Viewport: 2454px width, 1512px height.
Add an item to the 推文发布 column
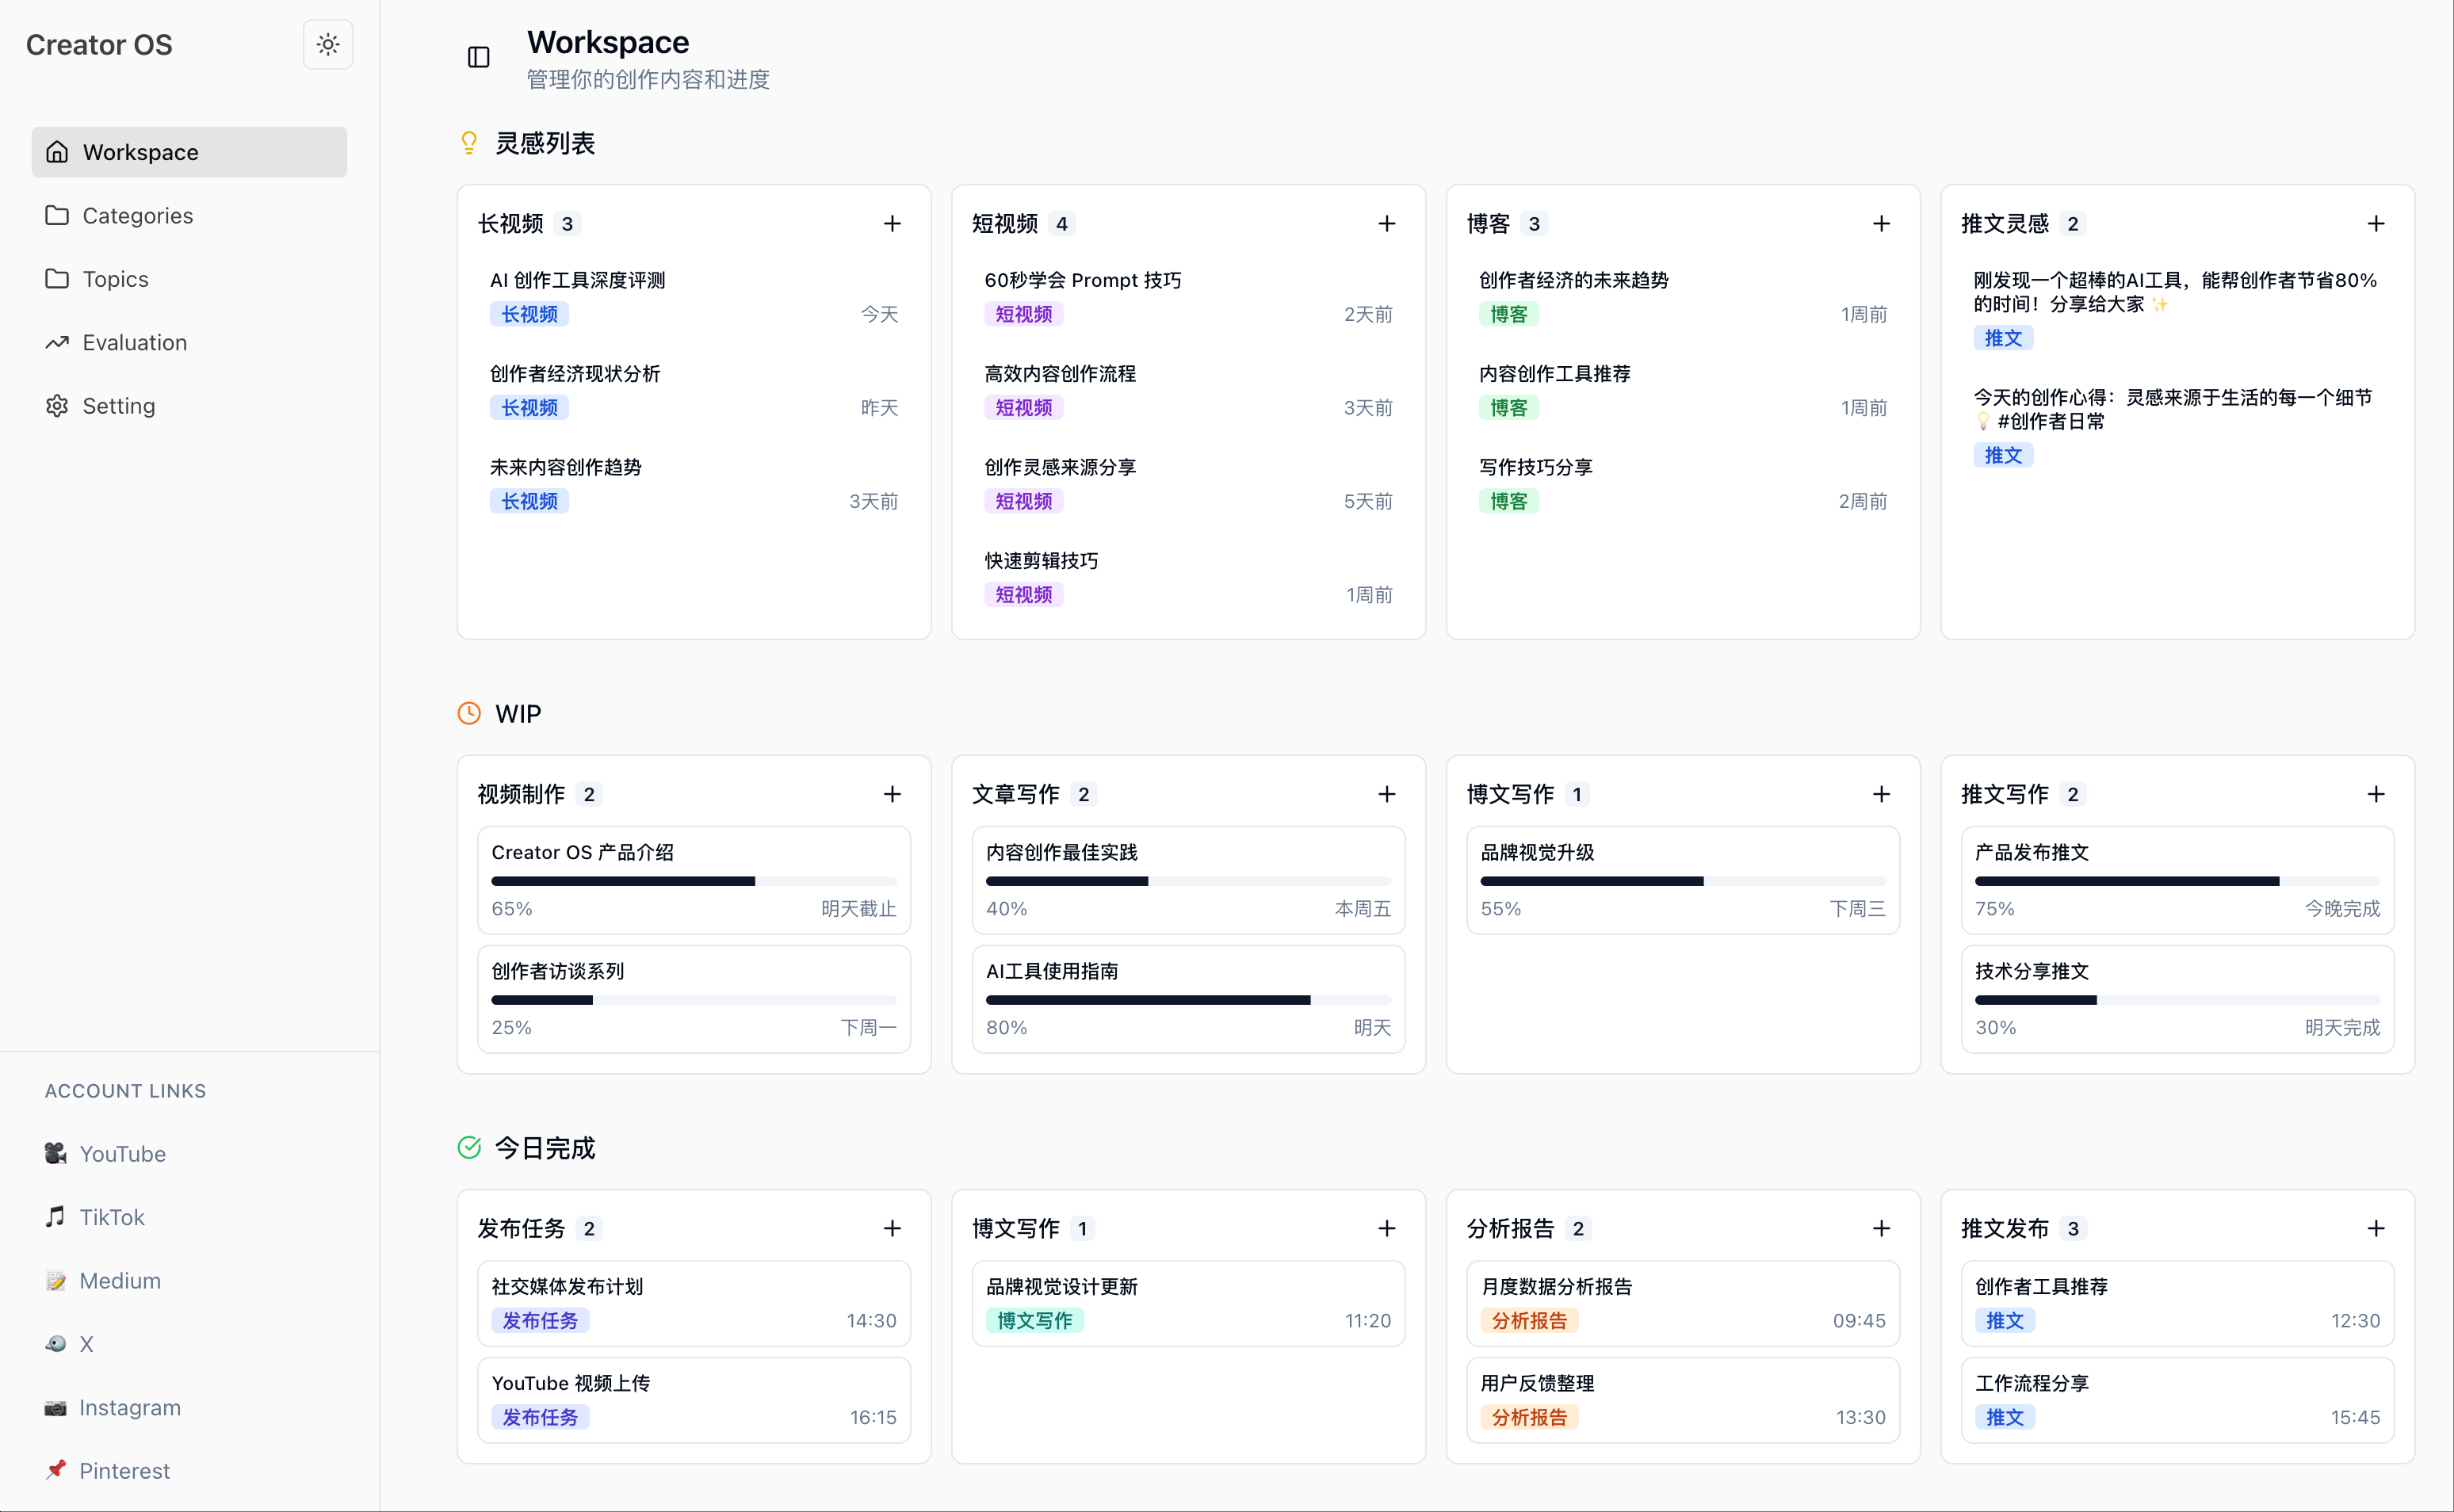tap(2376, 1228)
